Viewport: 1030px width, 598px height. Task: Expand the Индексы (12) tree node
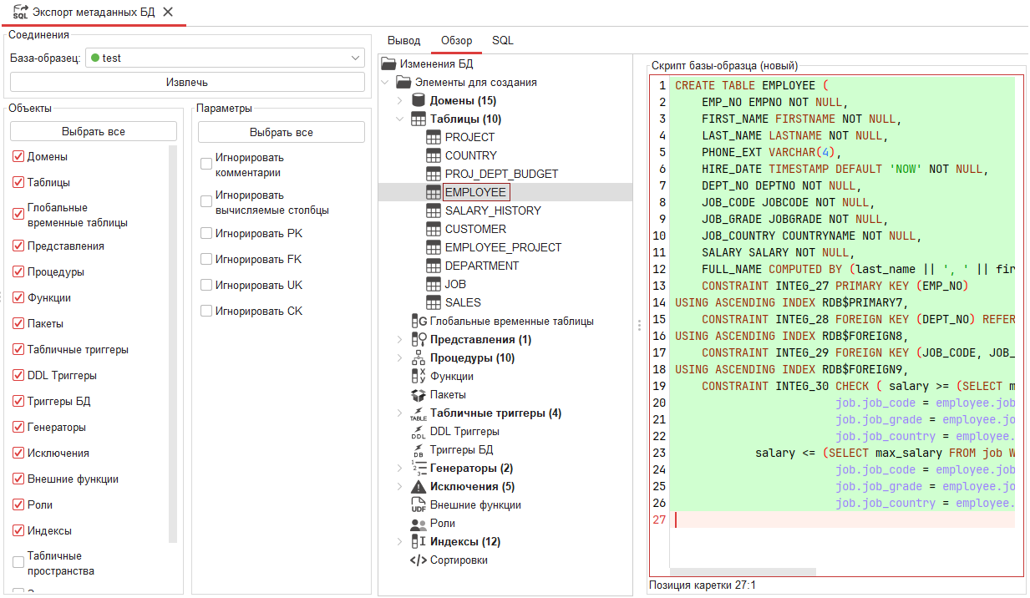(400, 542)
